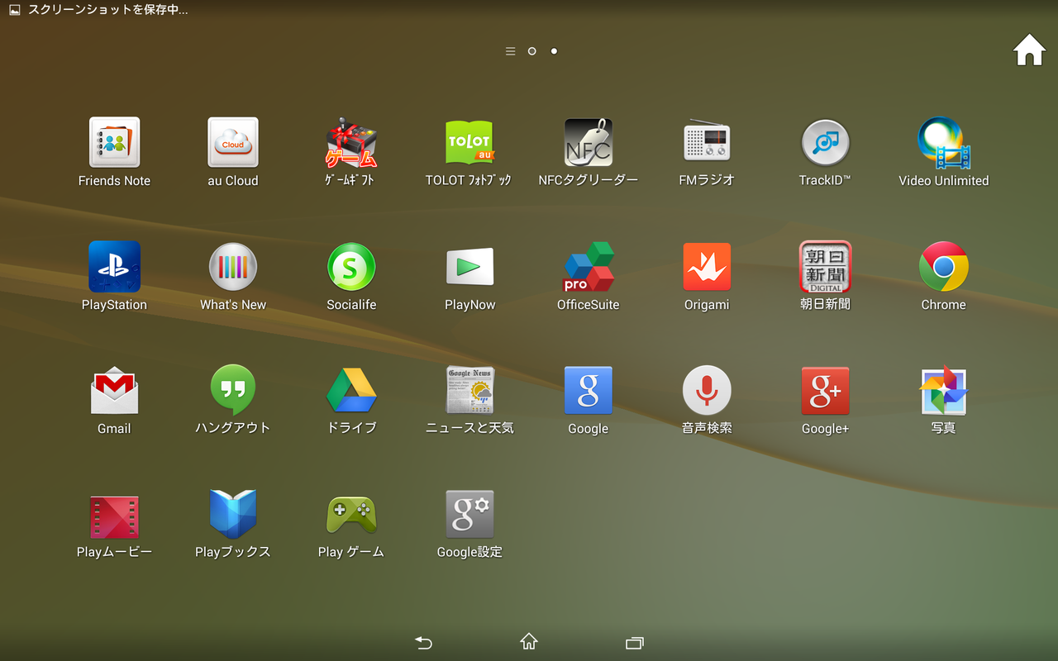
Task: Select the filled-dot page indicator
Action: (554, 51)
